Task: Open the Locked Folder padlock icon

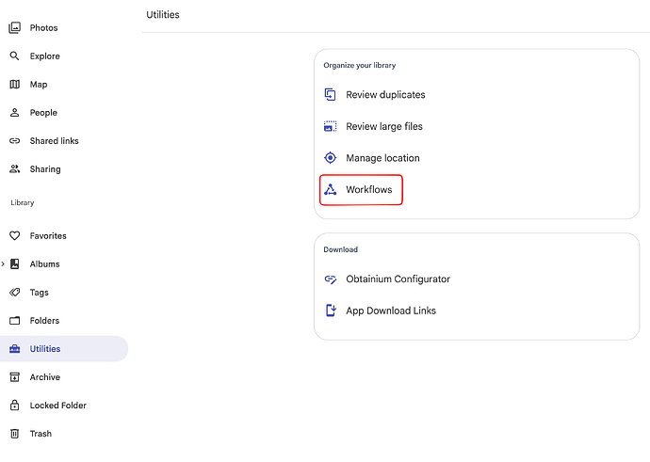Action: [14, 405]
